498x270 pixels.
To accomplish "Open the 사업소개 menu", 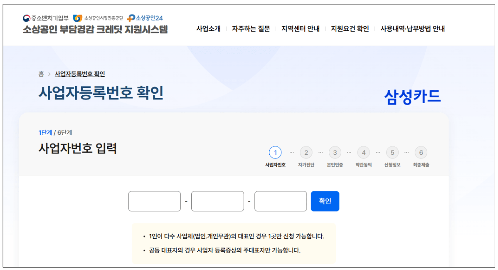I will coord(208,29).
